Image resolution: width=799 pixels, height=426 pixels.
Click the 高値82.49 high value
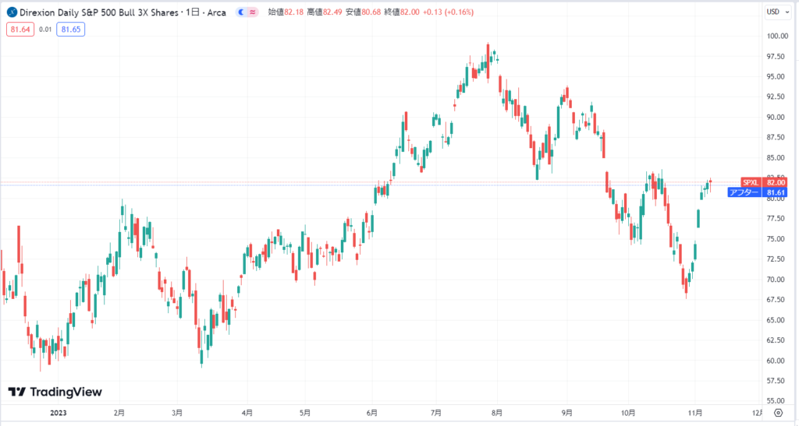(x=325, y=12)
